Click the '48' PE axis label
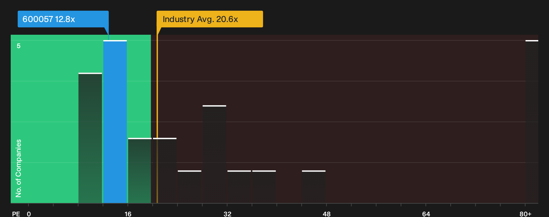The image size is (549, 217). click(326, 214)
